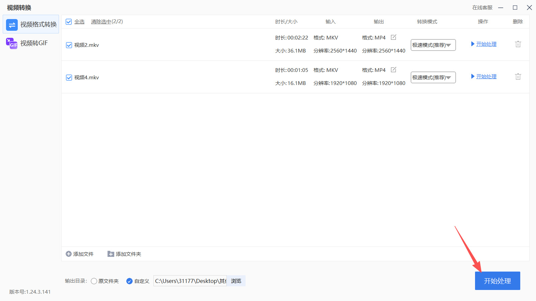Maximize the 视频转换 window
Screen dimensions: 536x301
point(515,8)
